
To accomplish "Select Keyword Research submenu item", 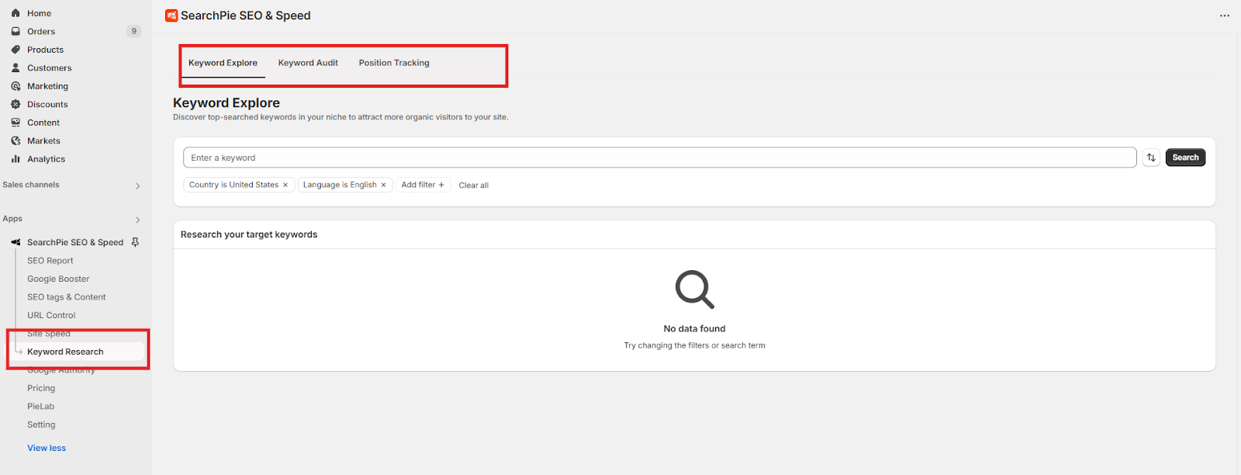I will tap(65, 352).
